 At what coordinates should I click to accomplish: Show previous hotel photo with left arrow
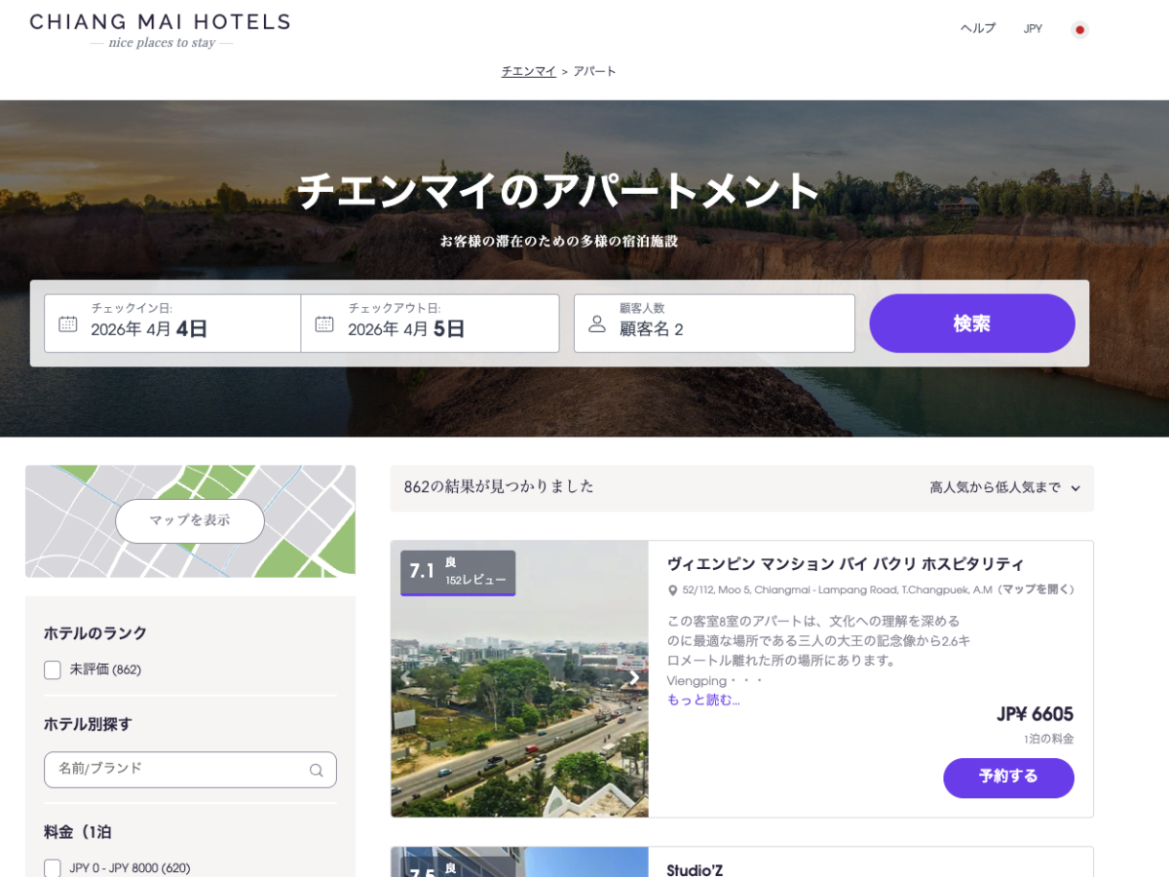(406, 678)
